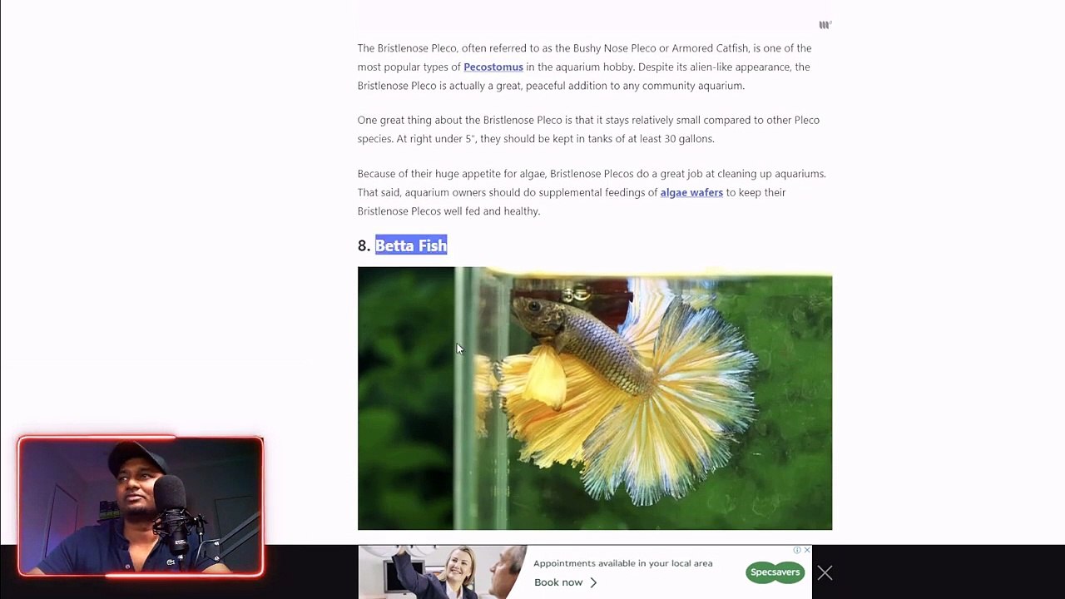
Task: Click the ad info icon on the Specsavers banner
Action: pos(797,550)
